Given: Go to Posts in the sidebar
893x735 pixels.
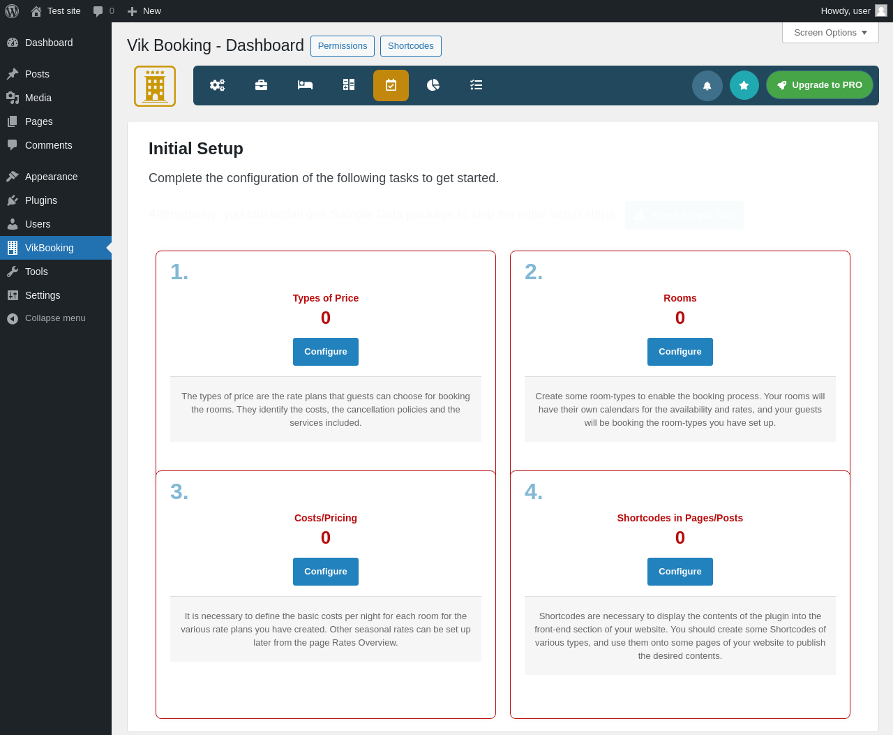Looking at the screenshot, I should (56, 74).
